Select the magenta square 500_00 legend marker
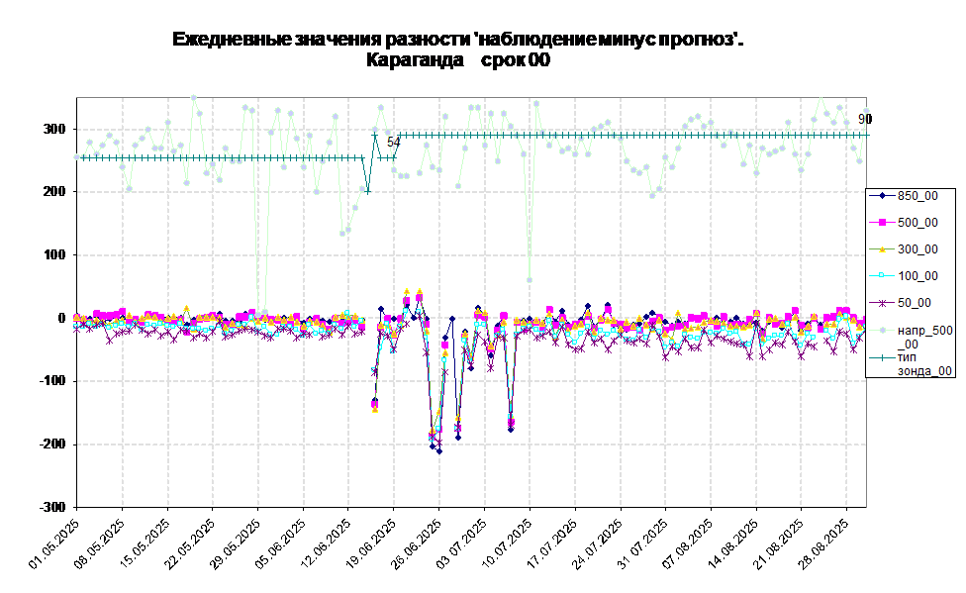 pyautogui.click(x=882, y=223)
